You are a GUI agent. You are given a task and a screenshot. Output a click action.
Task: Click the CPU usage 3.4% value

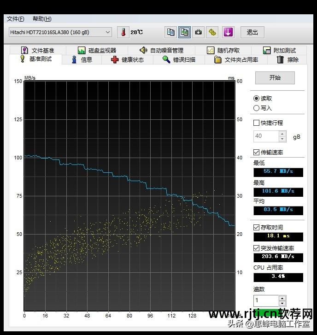(278, 277)
